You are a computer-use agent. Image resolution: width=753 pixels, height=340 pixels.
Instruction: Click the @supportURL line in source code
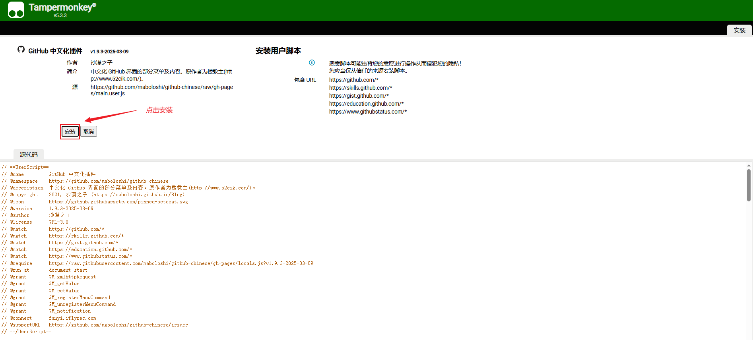[95, 325]
